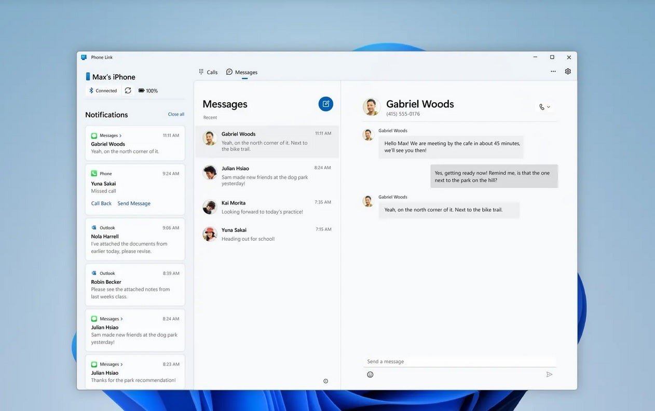Click Messages app icon in Gabriel Woods notification

point(94,135)
